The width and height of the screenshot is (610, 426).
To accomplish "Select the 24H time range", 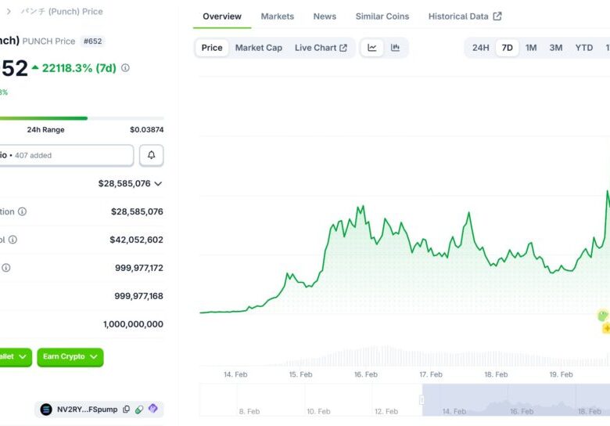I will point(480,48).
